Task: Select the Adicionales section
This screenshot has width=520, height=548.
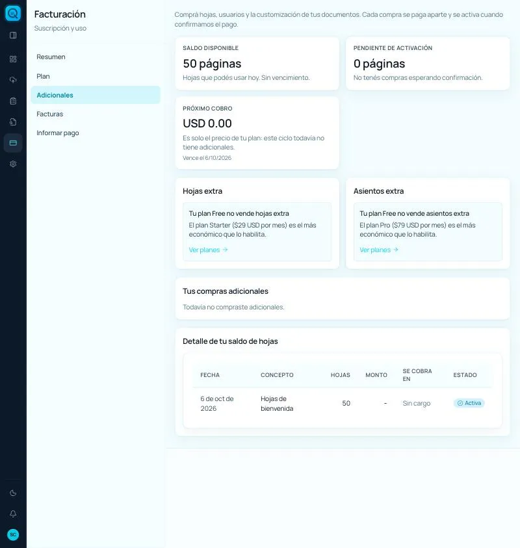Action: pos(96,95)
